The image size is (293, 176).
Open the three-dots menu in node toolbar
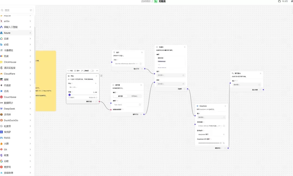coord(97,71)
